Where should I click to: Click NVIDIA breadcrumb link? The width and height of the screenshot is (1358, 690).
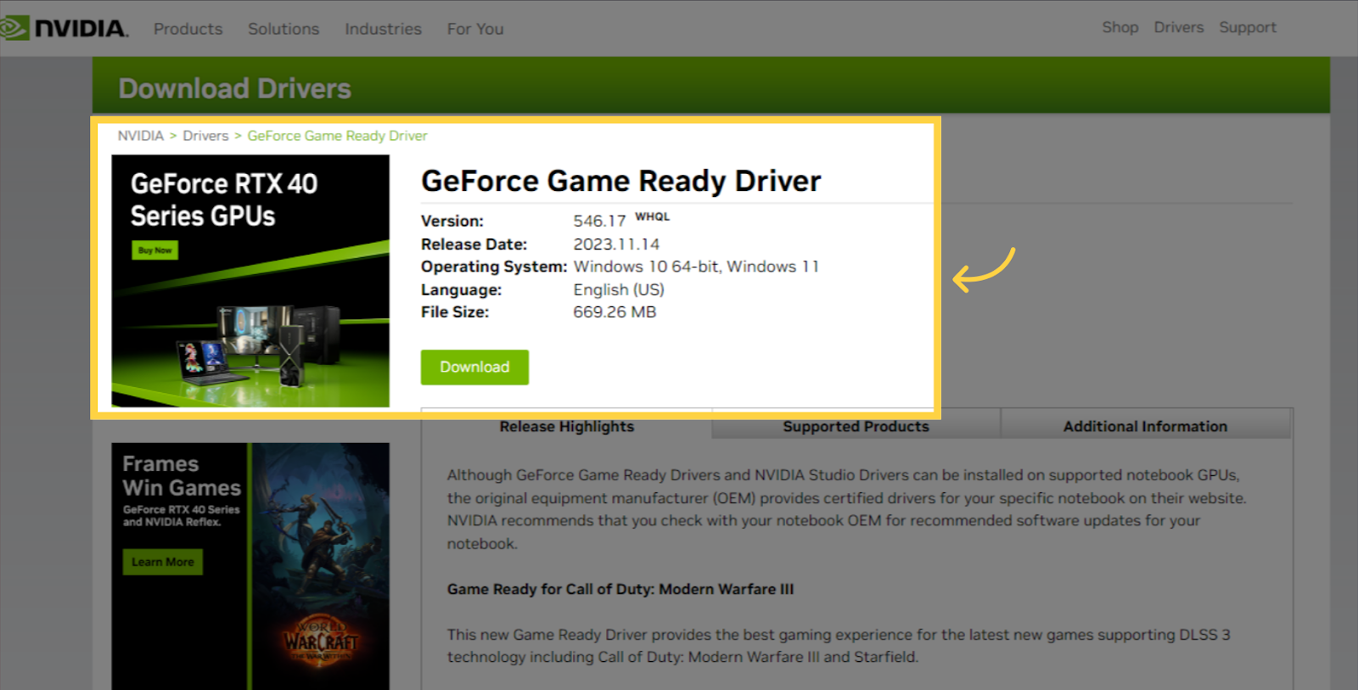coord(141,136)
